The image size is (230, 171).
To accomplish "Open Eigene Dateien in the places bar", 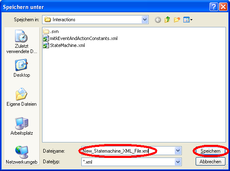I will click(22, 97).
